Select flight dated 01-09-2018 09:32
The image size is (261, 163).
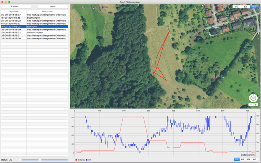[35, 24]
